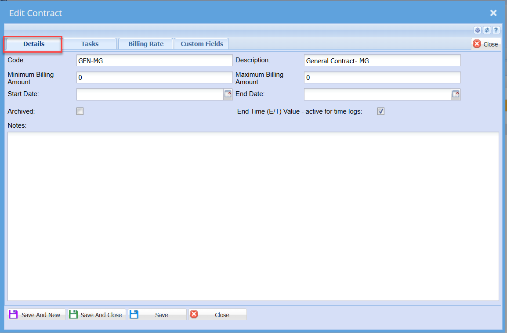This screenshot has height=333, width=507.
Task: Open End Date calendar picker
Action: (x=456, y=94)
